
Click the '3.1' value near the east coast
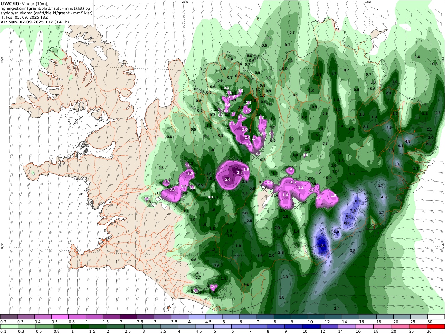pos(401,181)
